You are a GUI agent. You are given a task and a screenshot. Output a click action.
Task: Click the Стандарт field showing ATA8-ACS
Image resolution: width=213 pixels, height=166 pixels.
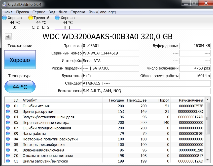pyautogui.click(x=147, y=83)
